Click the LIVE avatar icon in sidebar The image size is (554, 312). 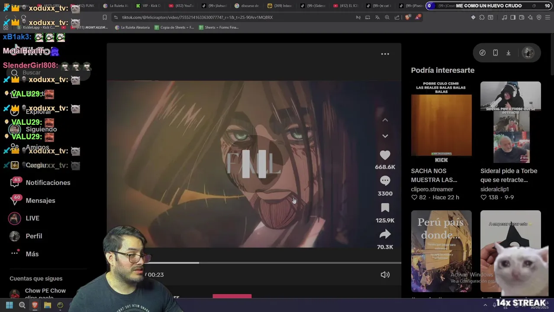15,218
